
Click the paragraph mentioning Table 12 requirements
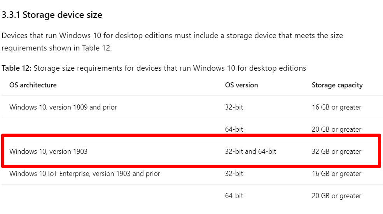172,42
